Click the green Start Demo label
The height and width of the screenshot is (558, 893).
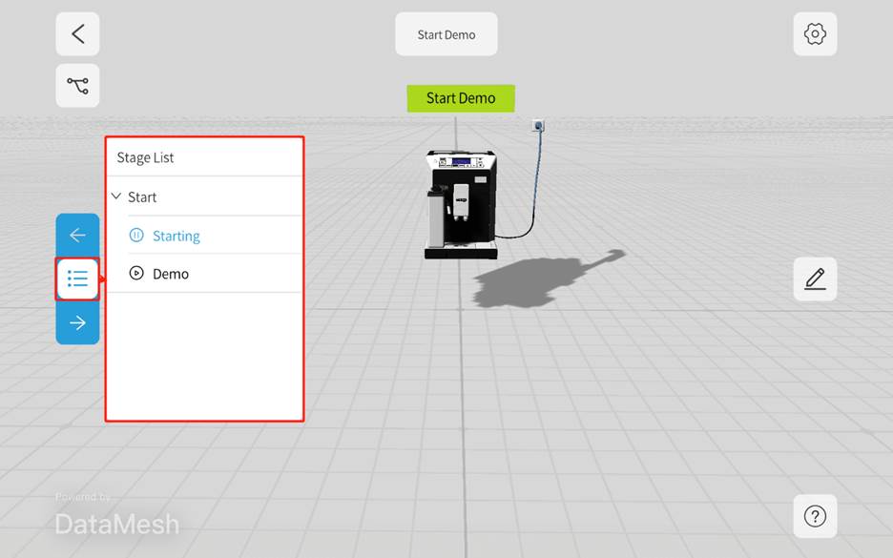click(460, 98)
